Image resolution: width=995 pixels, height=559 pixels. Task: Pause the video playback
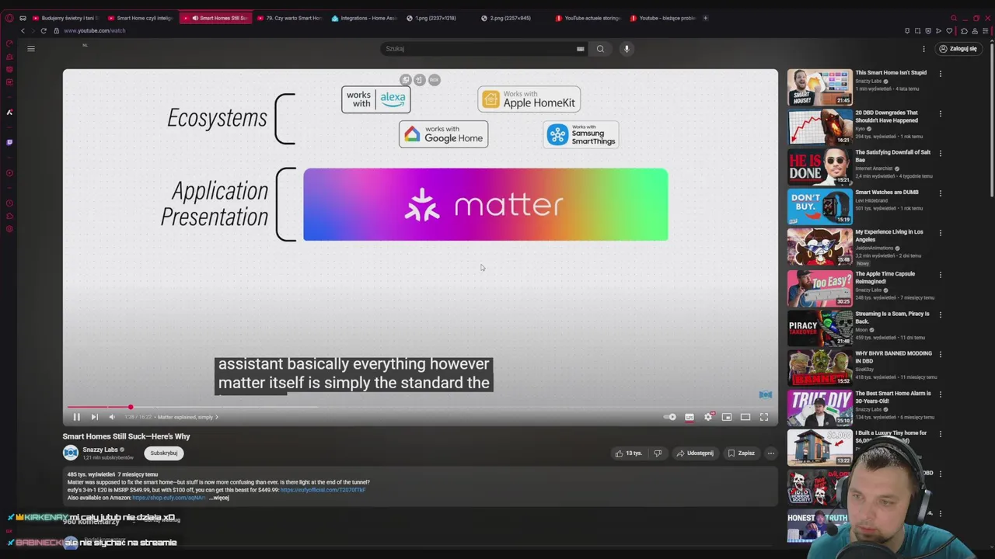76,417
